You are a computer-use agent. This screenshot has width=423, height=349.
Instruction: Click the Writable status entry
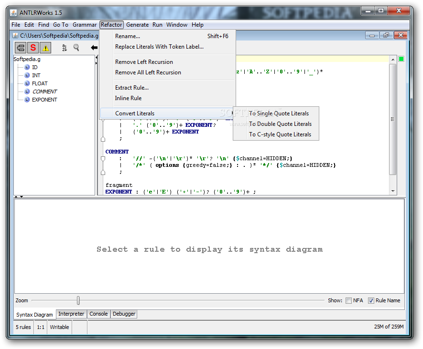click(x=59, y=327)
